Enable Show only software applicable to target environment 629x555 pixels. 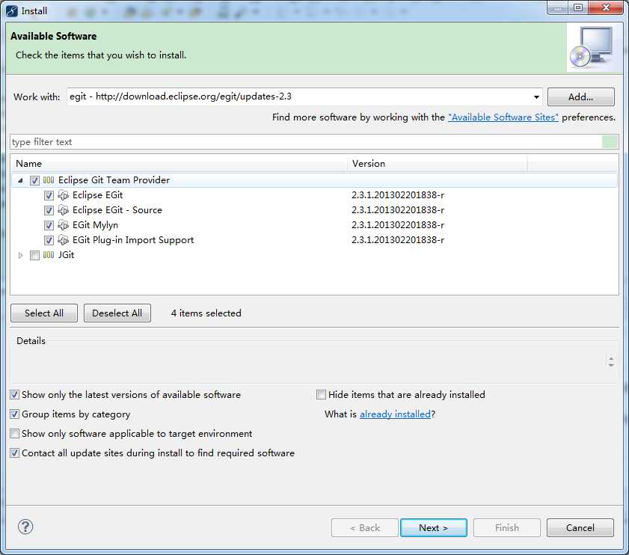tap(14, 434)
